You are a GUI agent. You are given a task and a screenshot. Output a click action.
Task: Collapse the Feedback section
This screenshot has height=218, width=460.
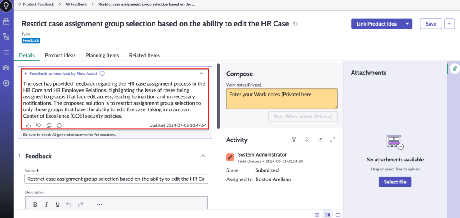pyautogui.click(x=203, y=156)
